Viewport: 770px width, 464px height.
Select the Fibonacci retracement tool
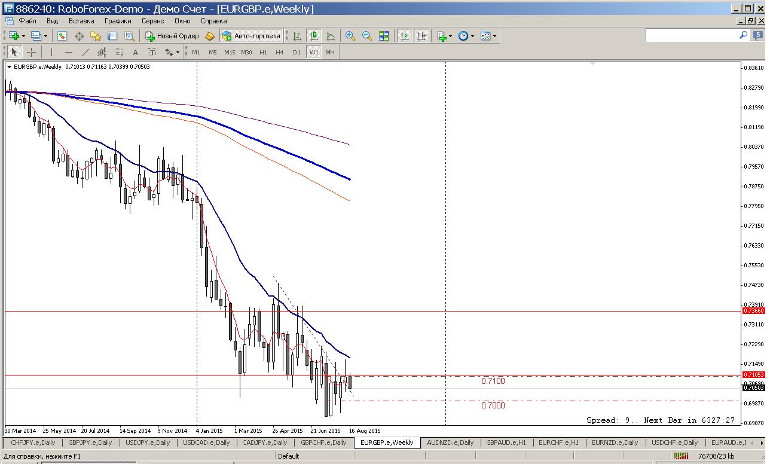pos(118,52)
